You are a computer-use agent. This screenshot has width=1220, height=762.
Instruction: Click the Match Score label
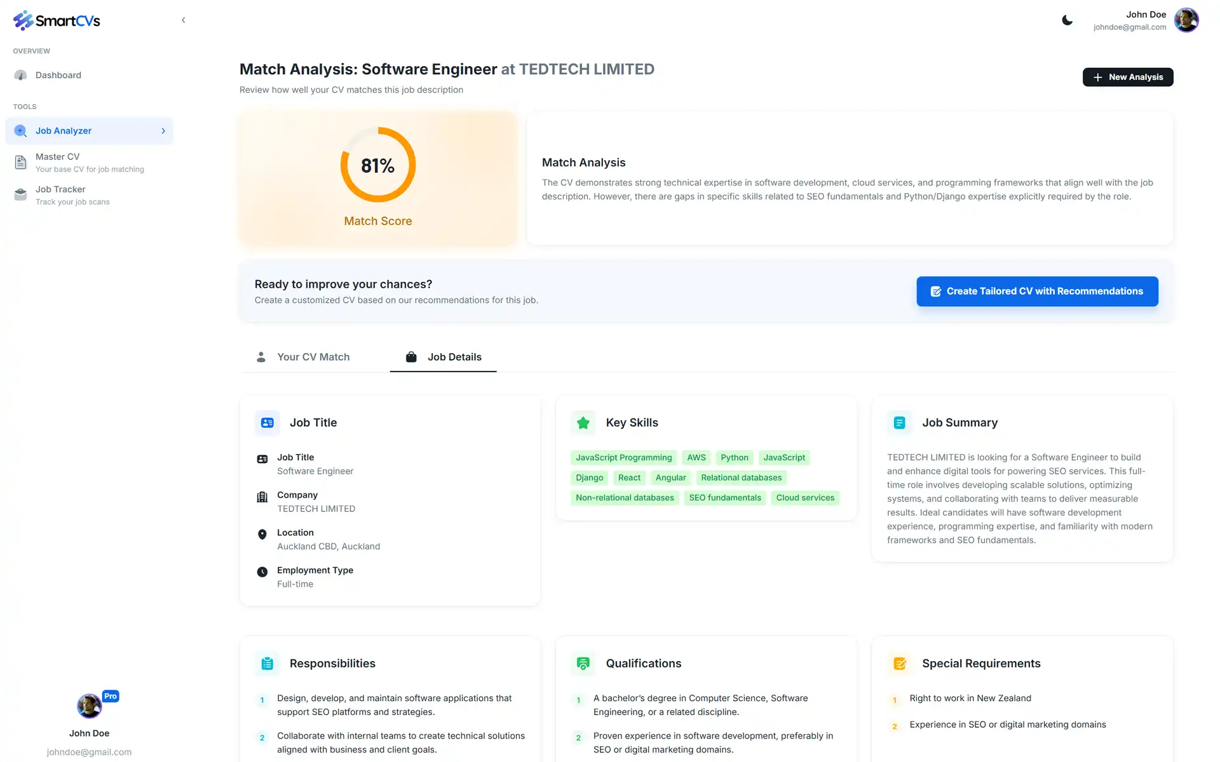point(378,221)
